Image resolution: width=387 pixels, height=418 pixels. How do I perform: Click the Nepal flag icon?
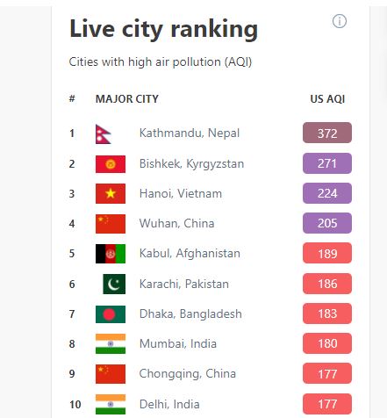click(104, 134)
